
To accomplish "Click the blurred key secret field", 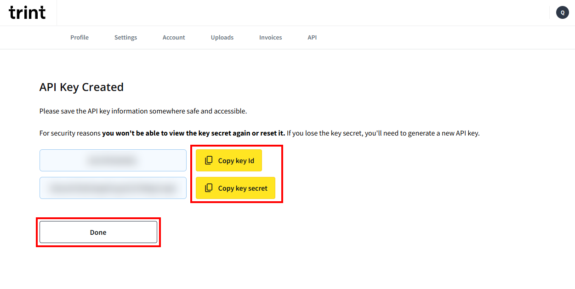I will click(x=113, y=188).
